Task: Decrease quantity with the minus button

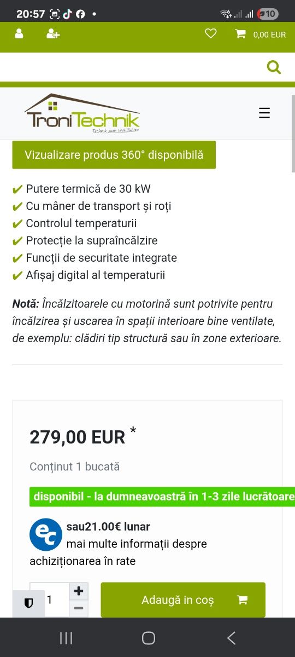Action: 79,608
